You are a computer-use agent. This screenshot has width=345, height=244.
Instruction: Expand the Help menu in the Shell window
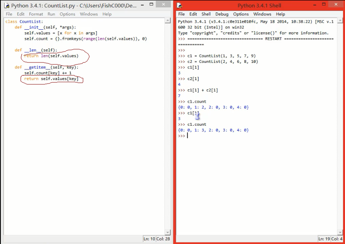tap(280, 14)
